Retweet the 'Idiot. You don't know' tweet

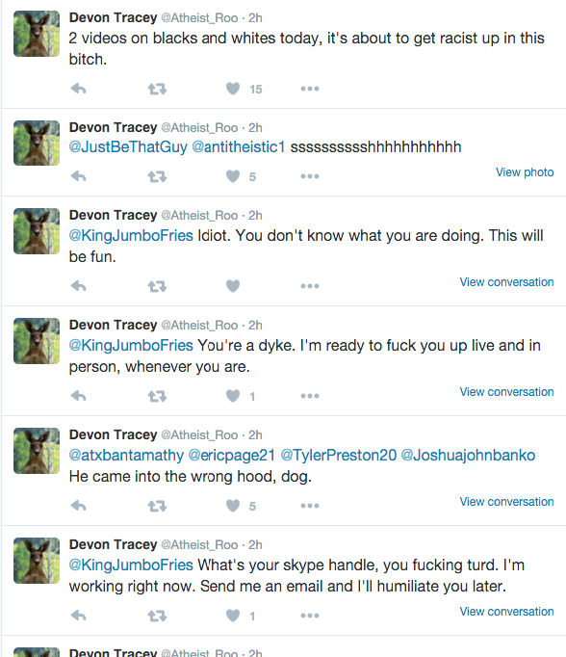click(x=157, y=286)
